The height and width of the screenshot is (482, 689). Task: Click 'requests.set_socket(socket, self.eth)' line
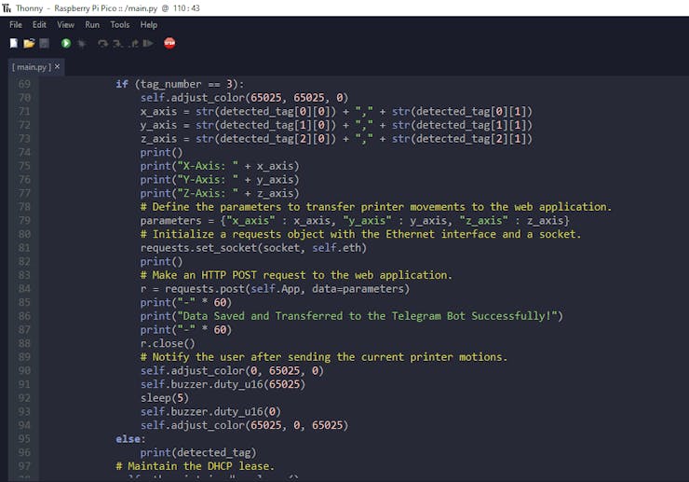253,247
